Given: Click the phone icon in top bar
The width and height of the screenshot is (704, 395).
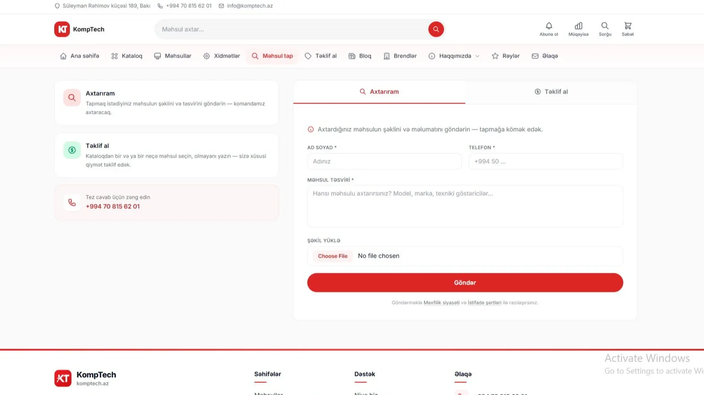Looking at the screenshot, I should pyautogui.click(x=160, y=6).
